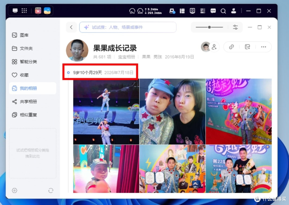The height and width of the screenshot is (205, 289).
Task: Open the selfie photo of boy and woman
Action: (172, 111)
